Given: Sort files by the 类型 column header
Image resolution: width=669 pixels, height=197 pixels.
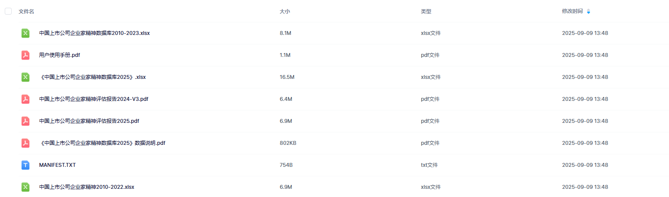Looking at the screenshot, I should pos(426,12).
